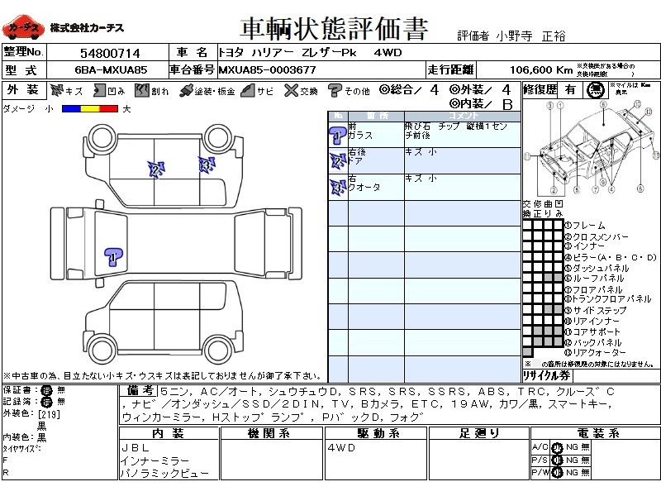Click the 前ガラス location cell
The width and height of the screenshot is (661, 496).
pyautogui.click(x=376, y=135)
